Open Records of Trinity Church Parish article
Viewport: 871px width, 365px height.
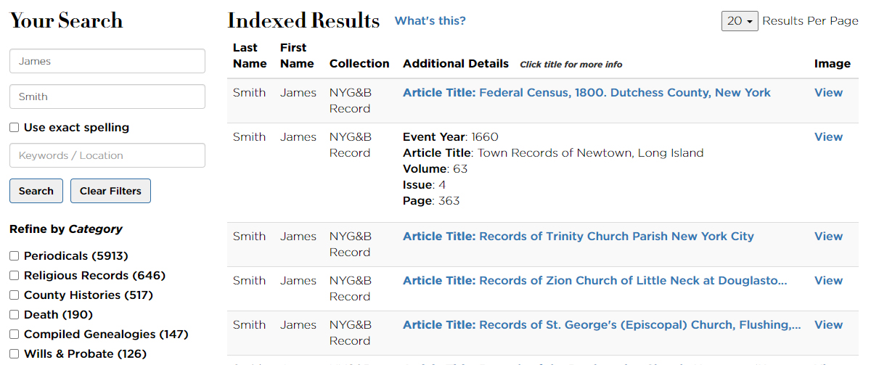point(578,237)
